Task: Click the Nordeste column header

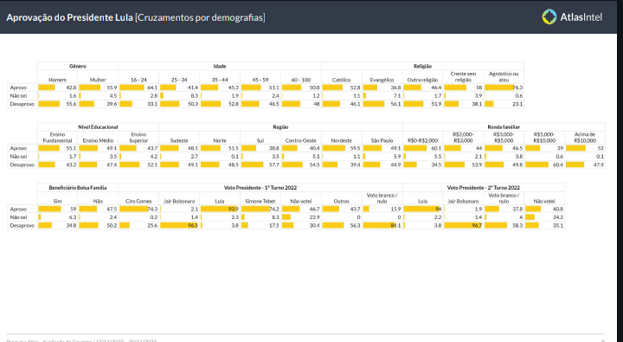Action: 341,141
